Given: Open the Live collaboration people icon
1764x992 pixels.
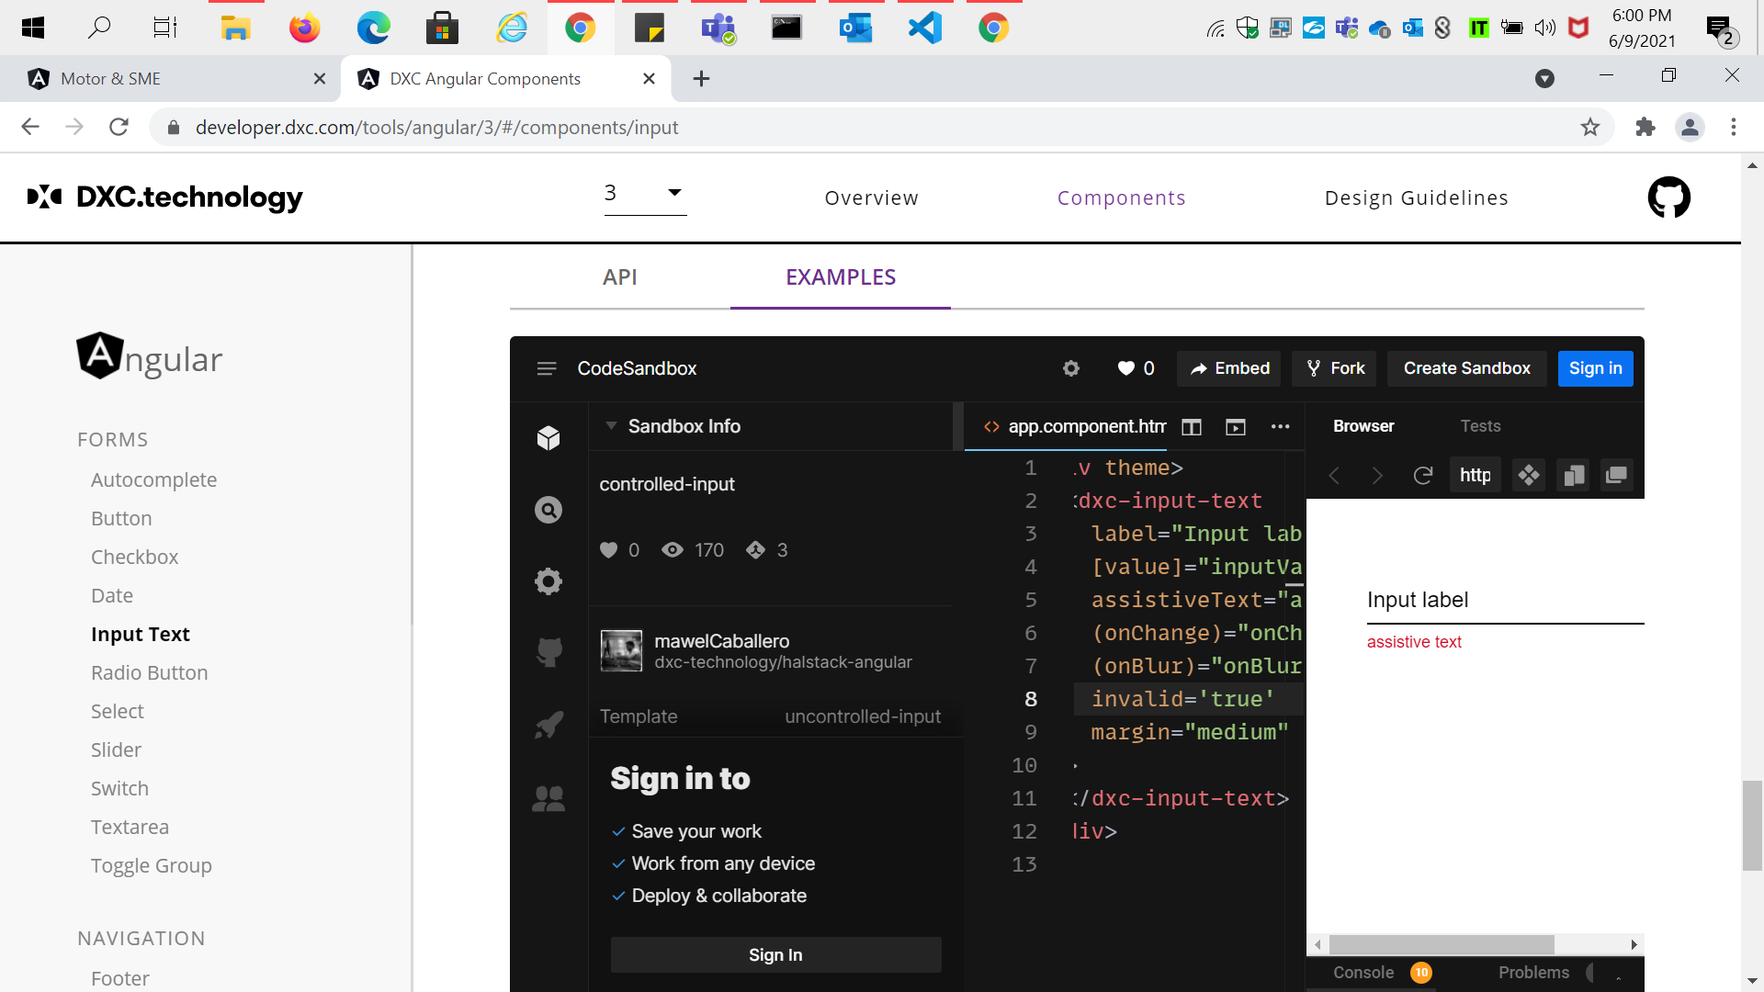Looking at the screenshot, I should click(x=548, y=798).
